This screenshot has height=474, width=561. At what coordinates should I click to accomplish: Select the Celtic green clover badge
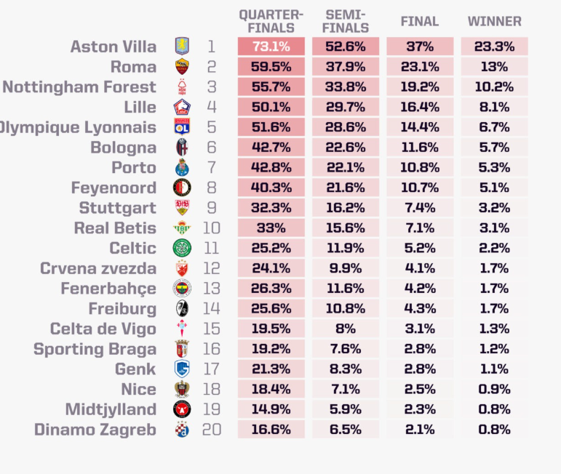(x=182, y=248)
